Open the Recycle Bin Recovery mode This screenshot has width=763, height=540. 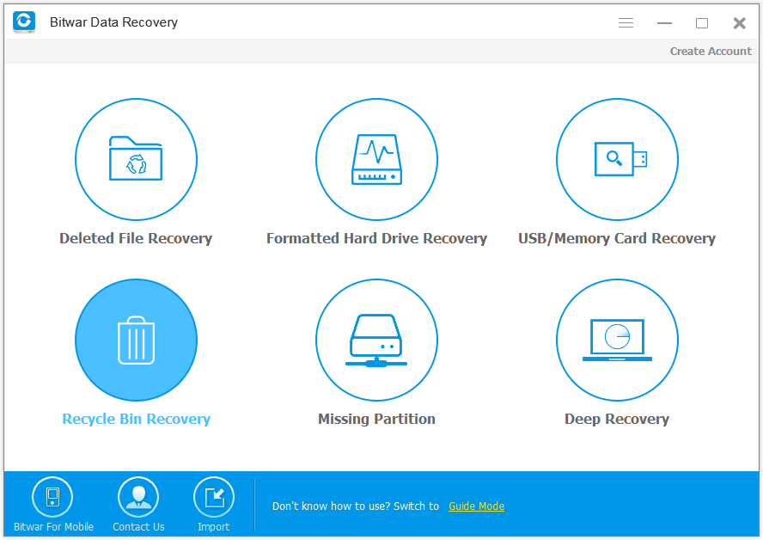click(136, 340)
